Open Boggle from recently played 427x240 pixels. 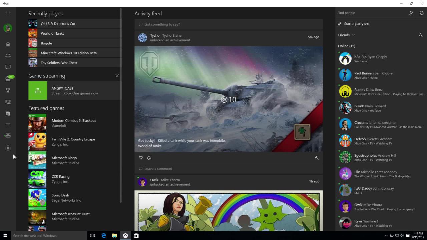75,43
